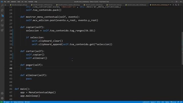The width and height of the screenshot is (183, 103).
Task: Click the 'def pegar(self):' line text
Action: (x=31, y=65)
